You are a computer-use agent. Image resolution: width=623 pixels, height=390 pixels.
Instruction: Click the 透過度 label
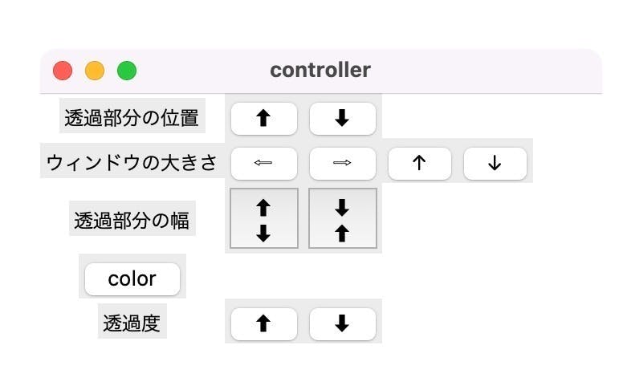click(132, 321)
